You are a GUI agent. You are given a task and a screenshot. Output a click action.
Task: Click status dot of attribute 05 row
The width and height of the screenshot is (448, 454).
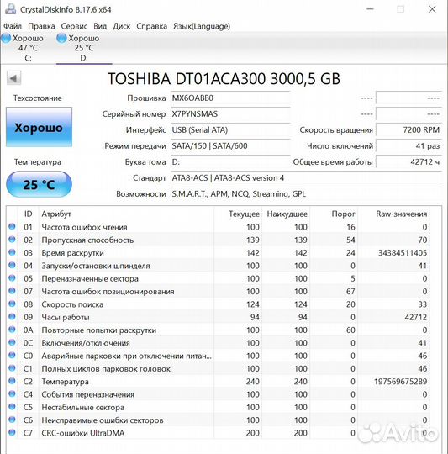tap(12, 278)
